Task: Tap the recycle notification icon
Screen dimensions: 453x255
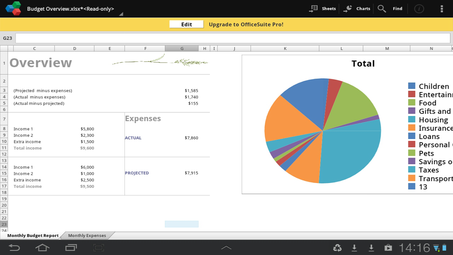Action: tap(337, 248)
